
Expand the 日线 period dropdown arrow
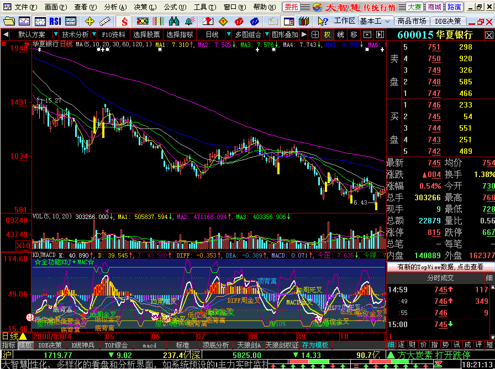pos(229,34)
